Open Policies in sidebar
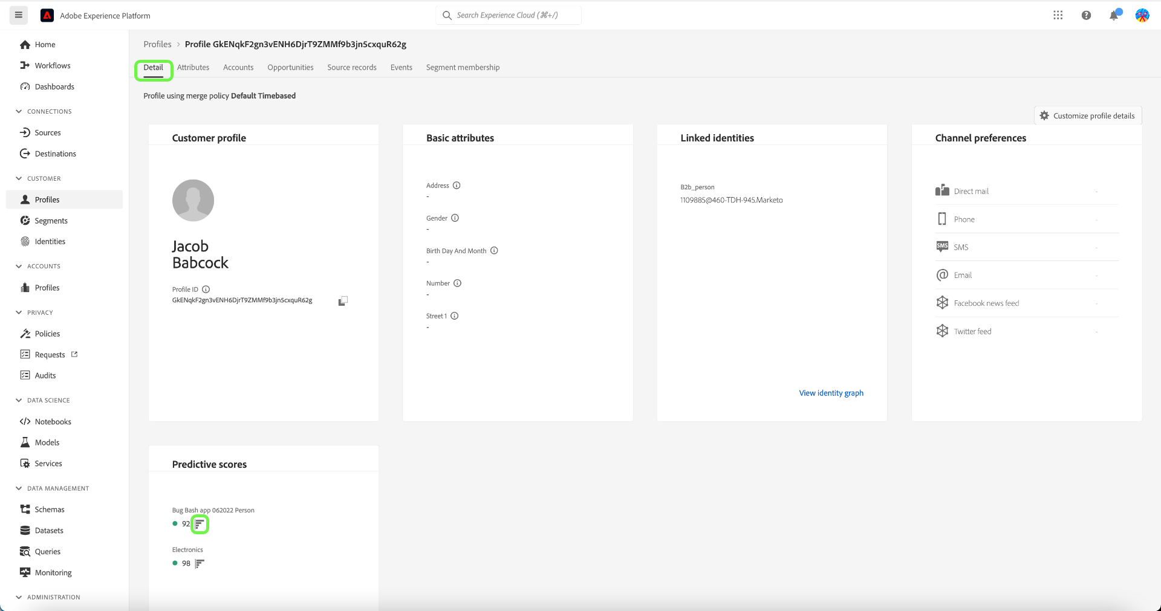1161x611 pixels. click(64, 334)
